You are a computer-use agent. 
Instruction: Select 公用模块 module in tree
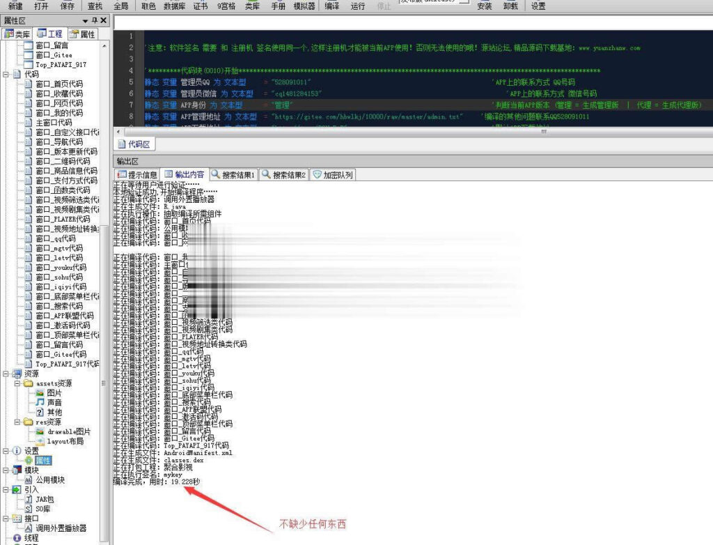click(x=49, y=480)
